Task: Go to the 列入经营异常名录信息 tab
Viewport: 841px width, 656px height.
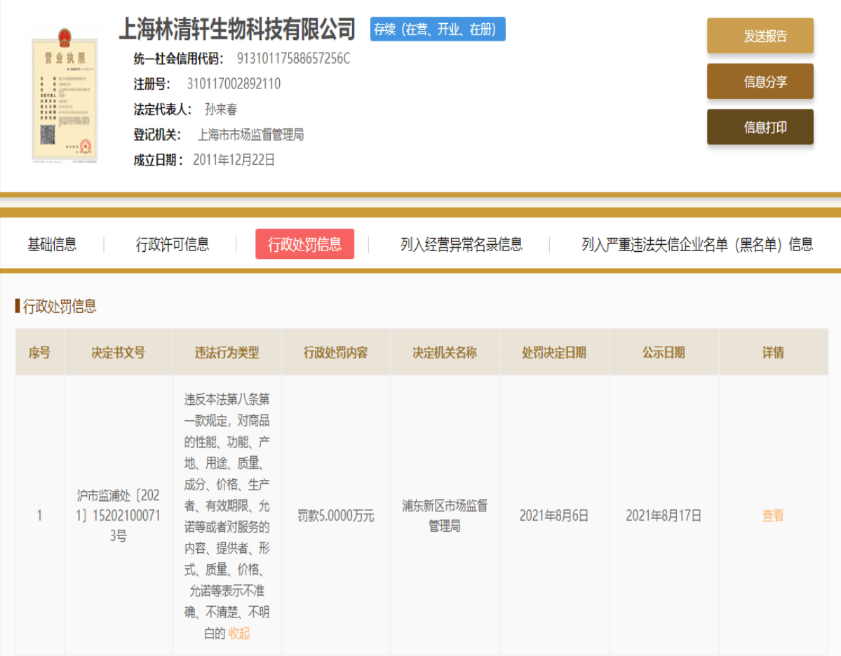Action: pos(461,244)
